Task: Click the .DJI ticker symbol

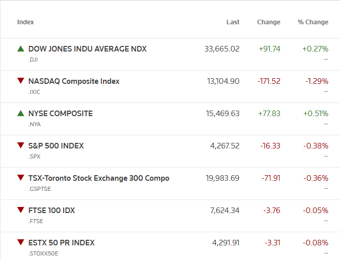Action: (33, 60)
